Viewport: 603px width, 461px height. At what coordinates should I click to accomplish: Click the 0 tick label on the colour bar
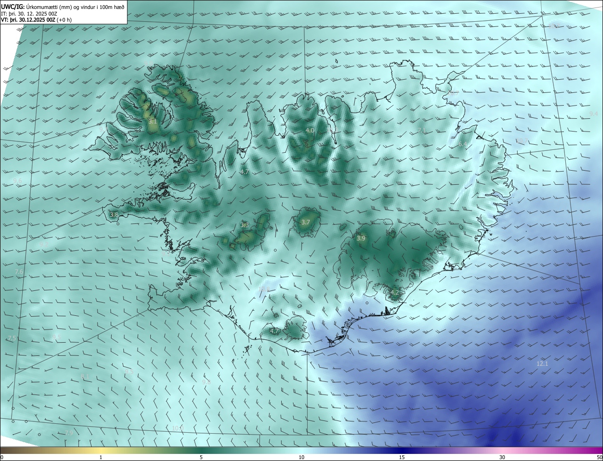pyautogui.click(x=1, y=457)
